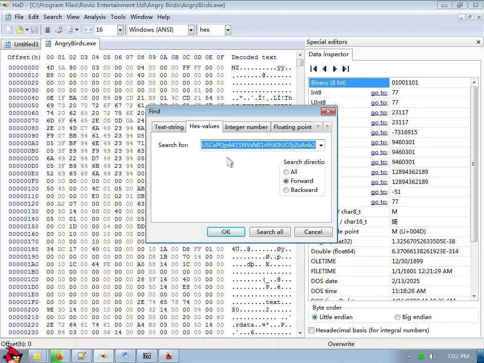The height and width of the screenshot is (363, 484).
Task: Click HxD document icon beside File menu
Action: tap(8, 17)
